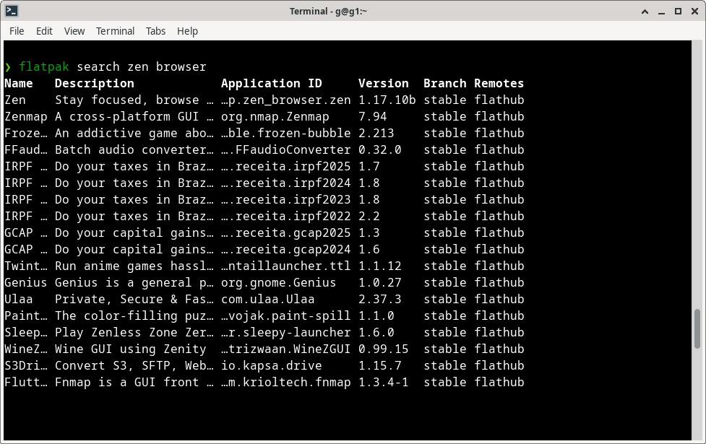
Task: Click 'Play Zenless Zone Zer…' description
Action: (134, 333)
